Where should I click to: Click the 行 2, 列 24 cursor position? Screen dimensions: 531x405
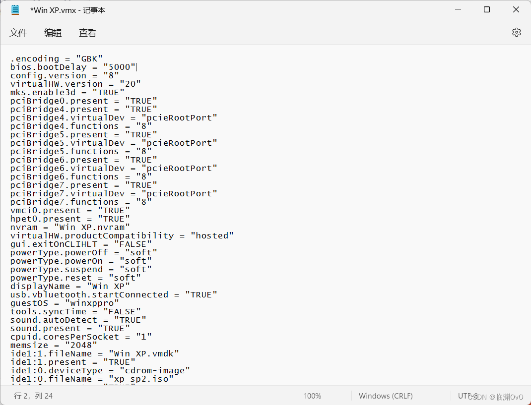coord(33,396)
